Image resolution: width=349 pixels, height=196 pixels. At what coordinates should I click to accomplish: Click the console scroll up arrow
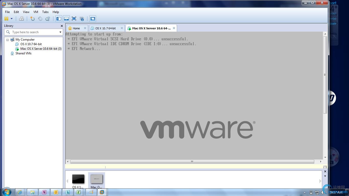point(325,34)
